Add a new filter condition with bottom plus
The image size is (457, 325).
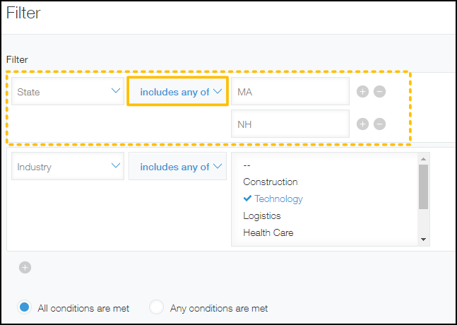point(25,267)
